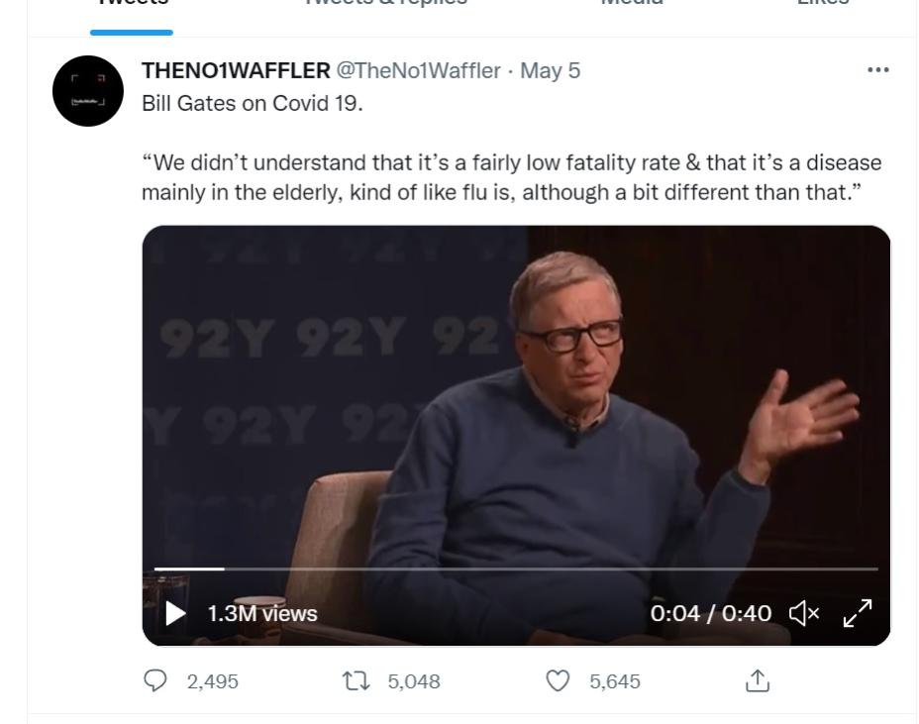
Task: Open THENO1WAFFLER display name link
Action: (x=236, y=70)
